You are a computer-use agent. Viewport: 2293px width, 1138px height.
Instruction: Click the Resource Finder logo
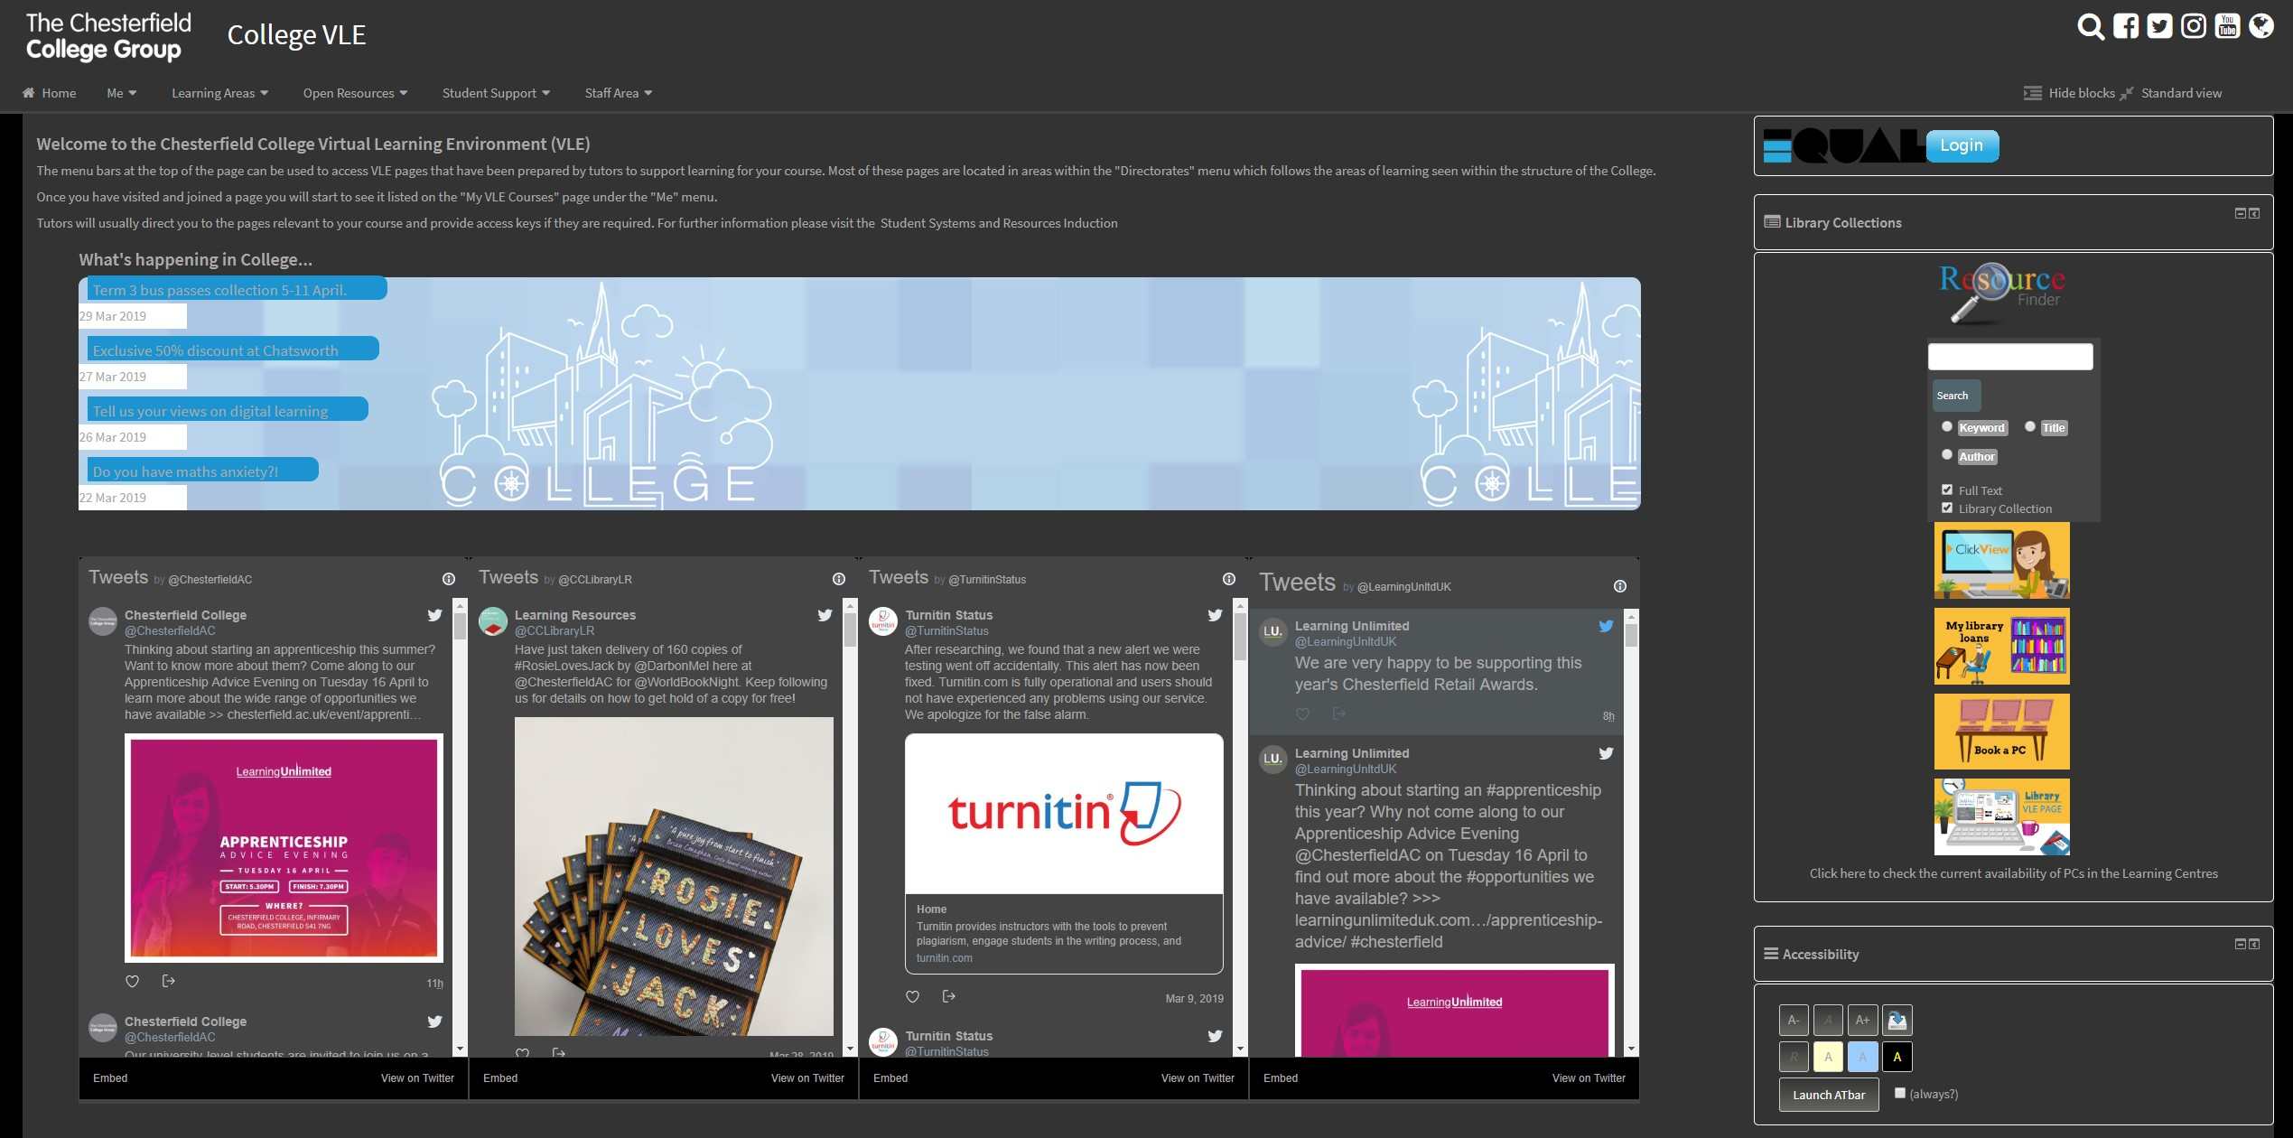coord(2002,293)
